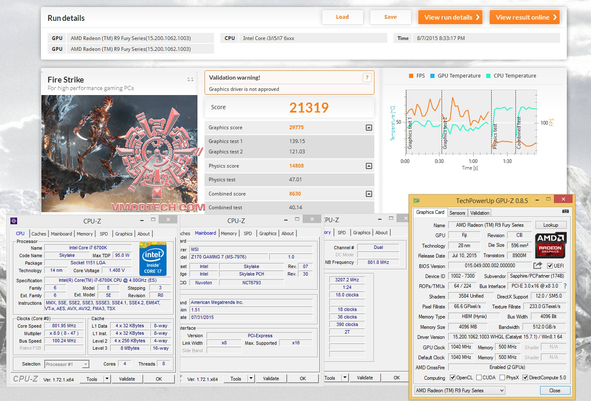Click the View result online button
The height and width of the screenshot is (401, 591).
[x=524, y=17]
